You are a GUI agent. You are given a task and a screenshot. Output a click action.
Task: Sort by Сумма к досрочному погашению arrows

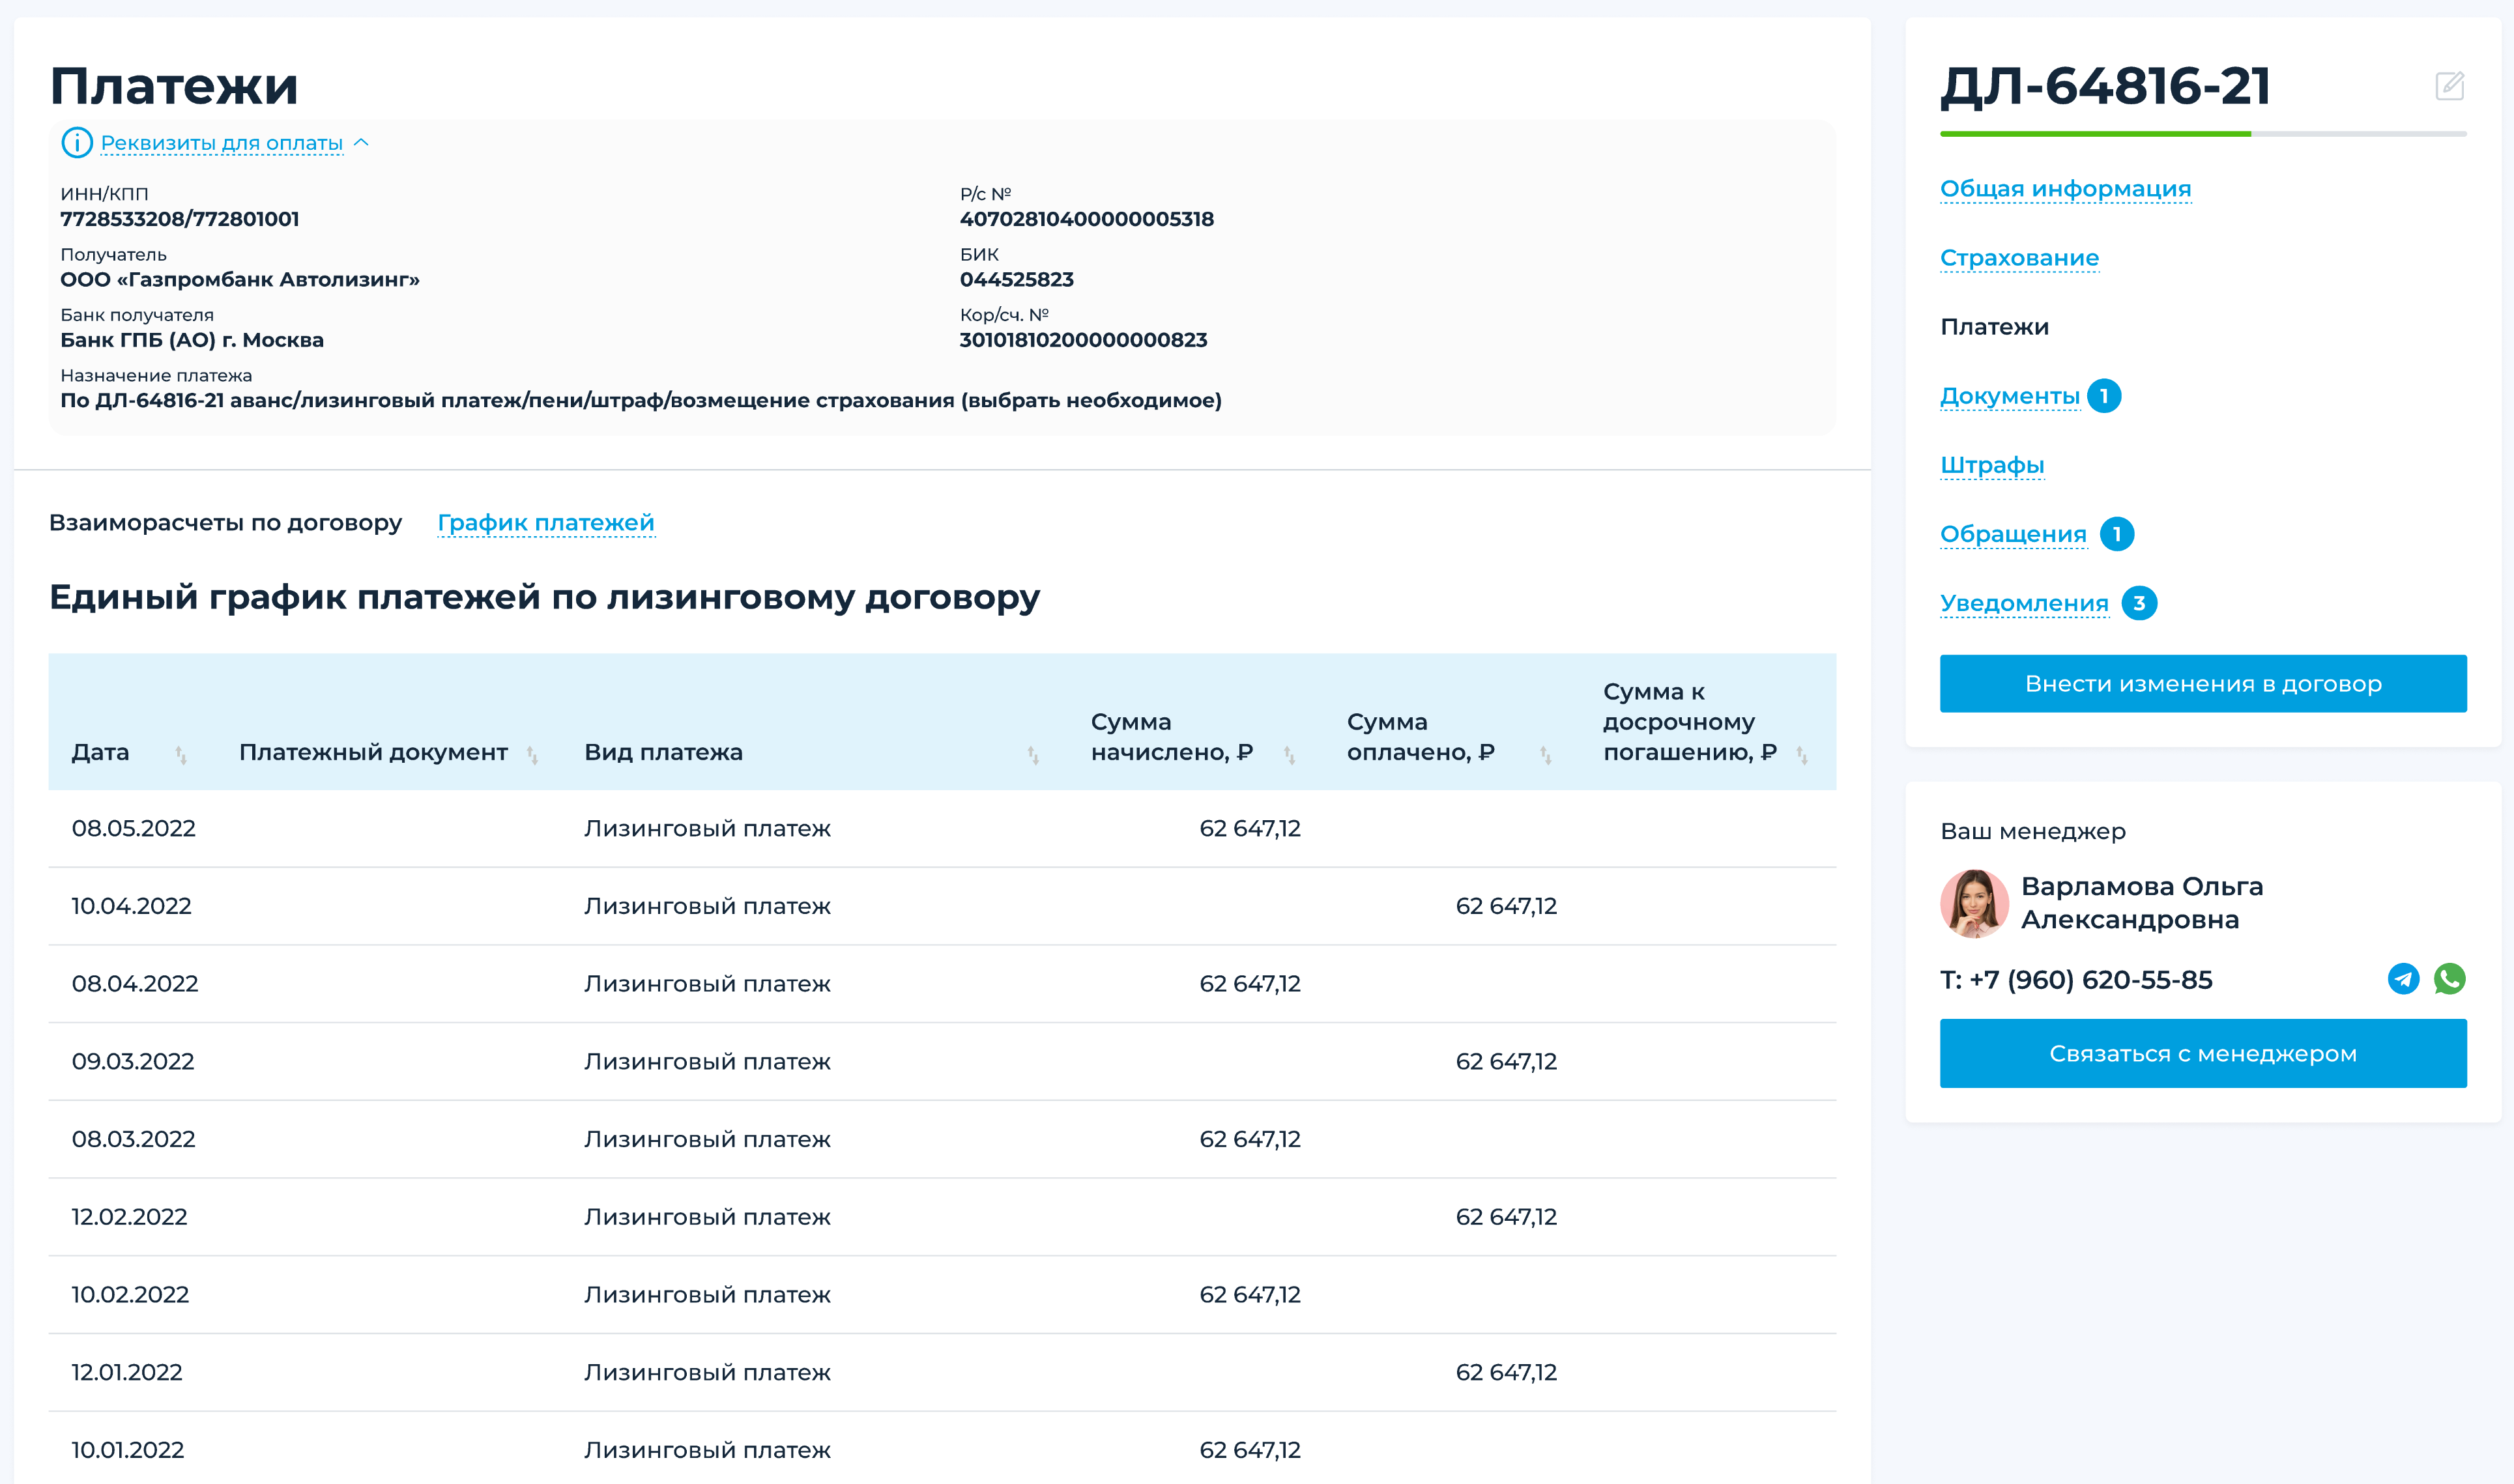tap(1801, 755)
